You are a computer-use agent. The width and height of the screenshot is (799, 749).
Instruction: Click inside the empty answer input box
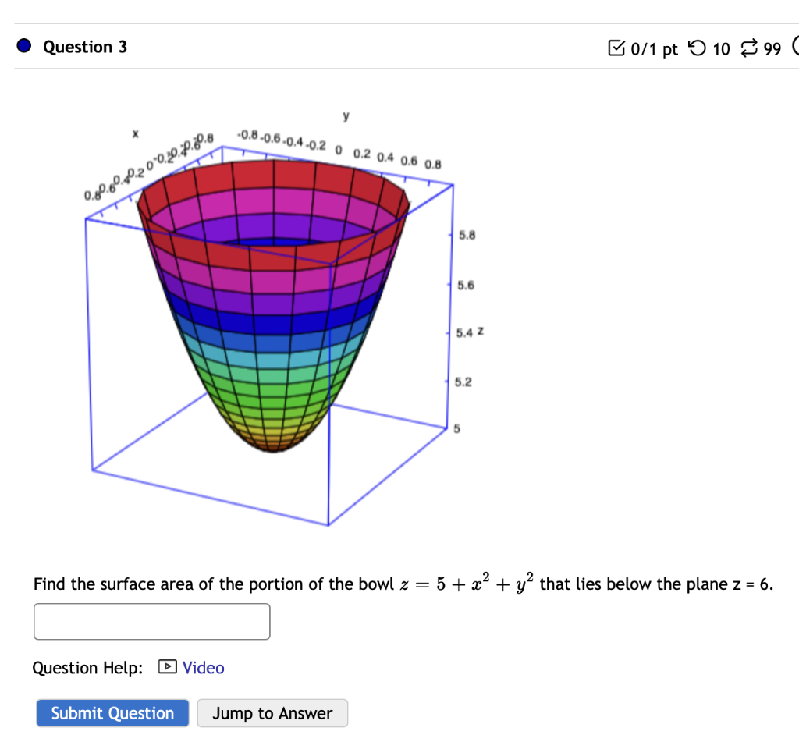151,621
